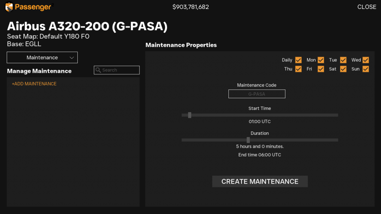Toggle the Sun checkbox

coord(366,69)
